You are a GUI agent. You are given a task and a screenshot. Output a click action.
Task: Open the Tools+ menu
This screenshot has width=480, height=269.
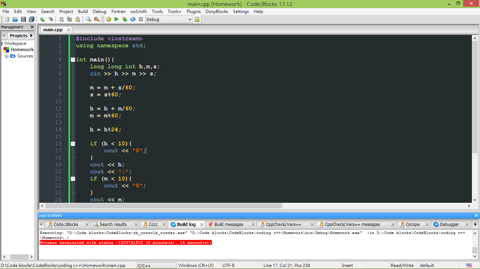tap(174, 11)
